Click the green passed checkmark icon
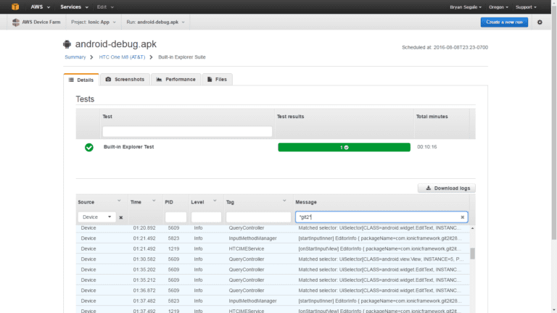The width and height of the screenshot is (557, 313). pos(88,147)
